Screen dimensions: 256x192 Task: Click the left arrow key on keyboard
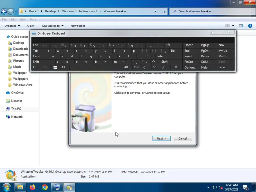144,67
